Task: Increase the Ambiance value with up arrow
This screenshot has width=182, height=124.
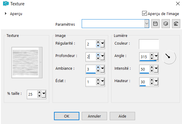Action: [x=98, y=67]
